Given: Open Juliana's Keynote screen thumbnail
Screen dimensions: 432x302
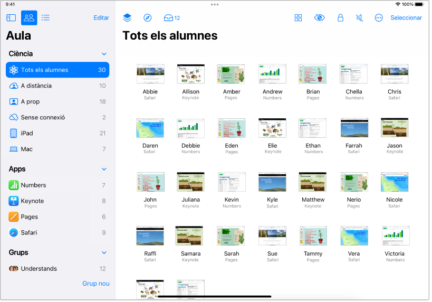Looking at the screenshot, I should tap(190, 182).
